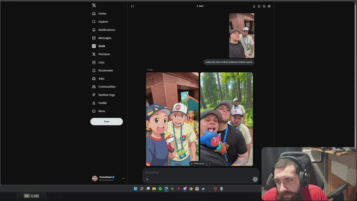The height and width of the screenshot is (201, 357).
Task: Open the Fast model mode dropdown
Action: 201,6
